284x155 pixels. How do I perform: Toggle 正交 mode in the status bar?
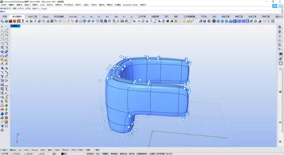point(98,154)
